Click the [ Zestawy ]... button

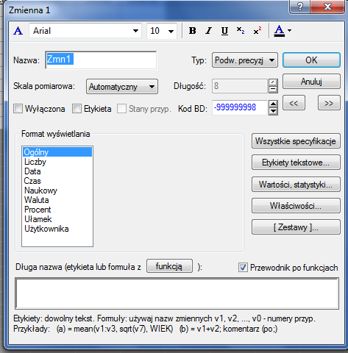pos(296,227)
